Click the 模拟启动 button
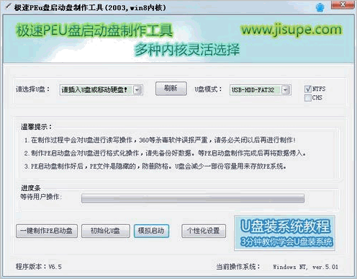Viewport: 357px width, 279px height. point(151,231)
